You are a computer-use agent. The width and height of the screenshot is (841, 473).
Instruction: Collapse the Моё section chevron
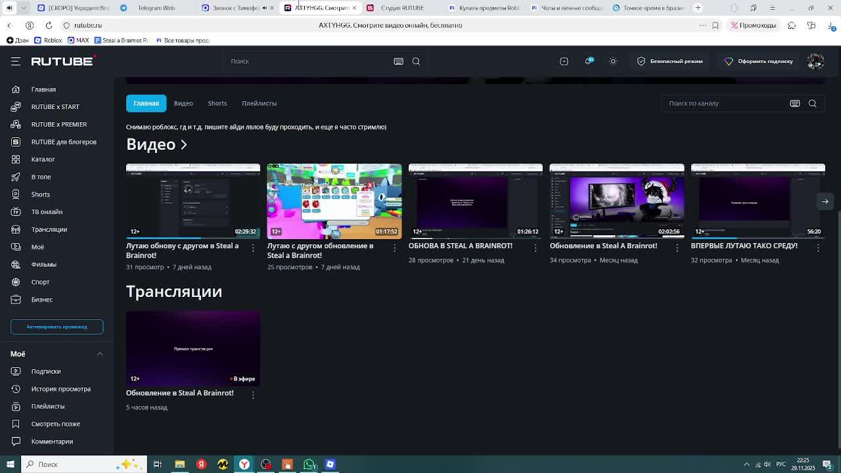(x=100, y=354)
